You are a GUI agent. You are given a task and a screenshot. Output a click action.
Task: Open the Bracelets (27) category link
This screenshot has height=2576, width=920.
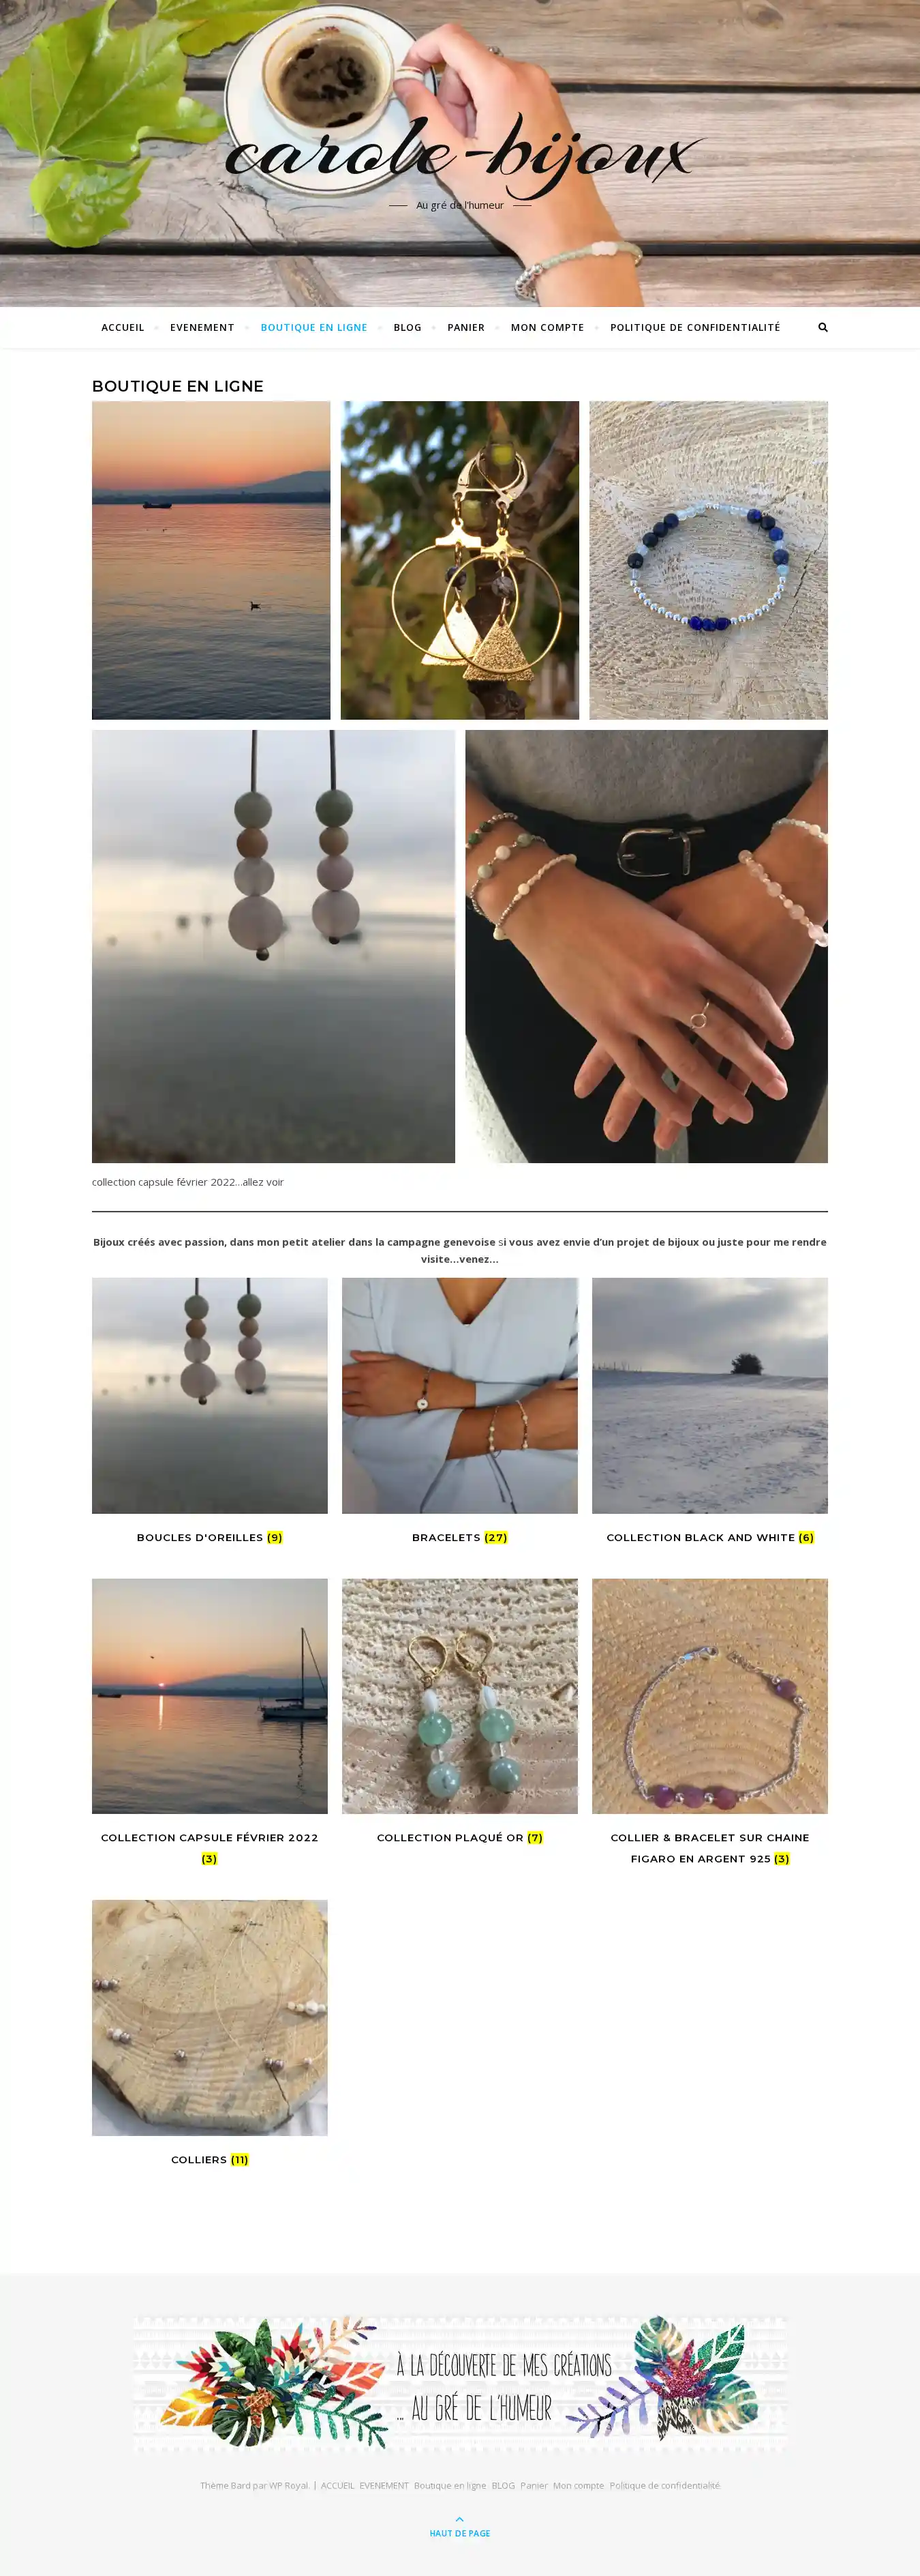[x=459, y=1537]
